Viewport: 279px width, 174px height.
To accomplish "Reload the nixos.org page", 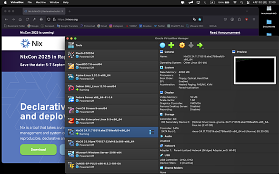I will (27, 19).
